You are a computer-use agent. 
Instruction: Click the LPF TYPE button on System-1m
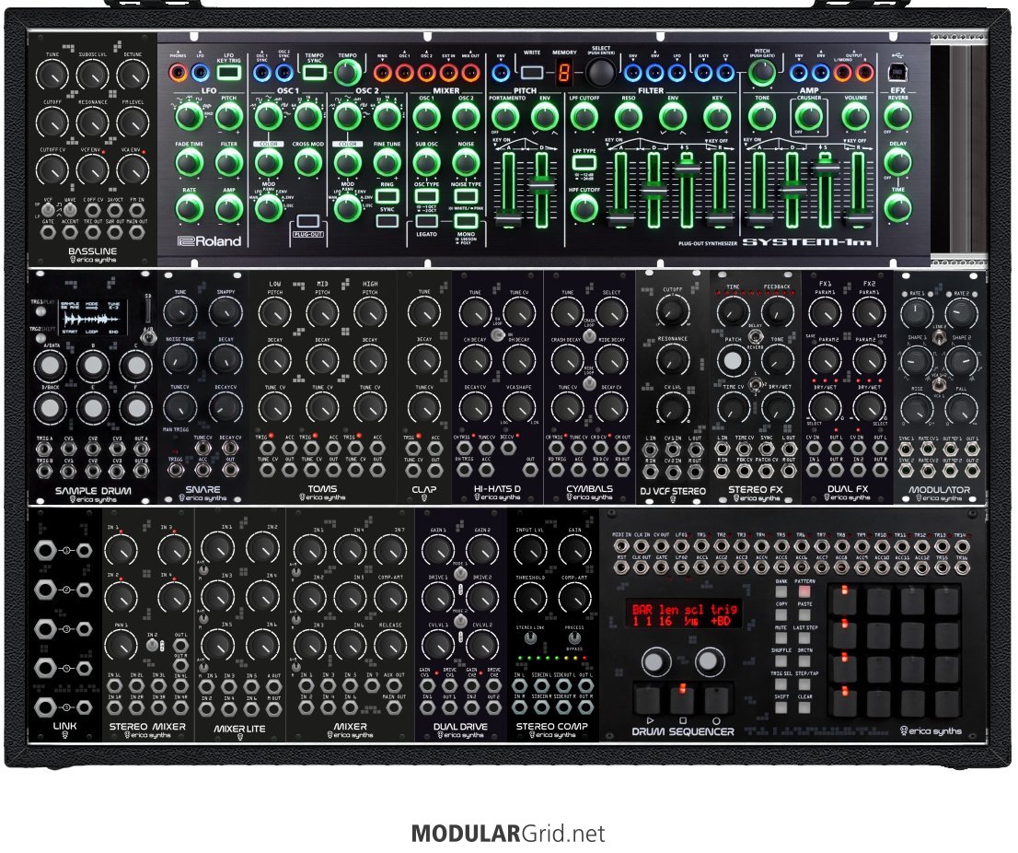[x=584, y=162]
